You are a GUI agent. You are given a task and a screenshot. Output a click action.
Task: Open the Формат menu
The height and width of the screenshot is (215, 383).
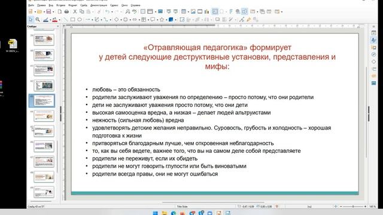click(72, 5)
